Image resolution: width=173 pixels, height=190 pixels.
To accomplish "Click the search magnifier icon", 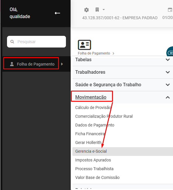I will [12, 42].
